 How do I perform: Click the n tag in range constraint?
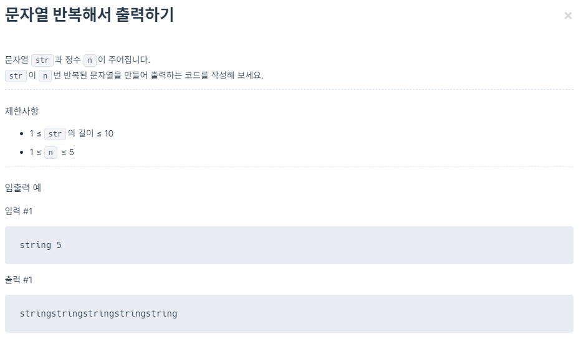tap(50, 152)
